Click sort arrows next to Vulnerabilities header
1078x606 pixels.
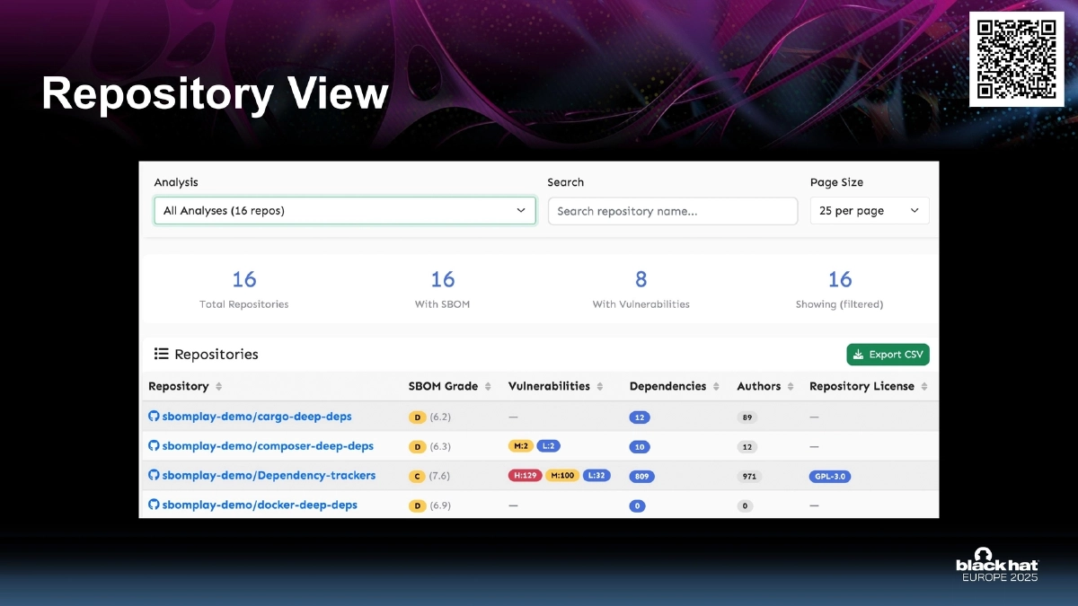tap(600, 387)
